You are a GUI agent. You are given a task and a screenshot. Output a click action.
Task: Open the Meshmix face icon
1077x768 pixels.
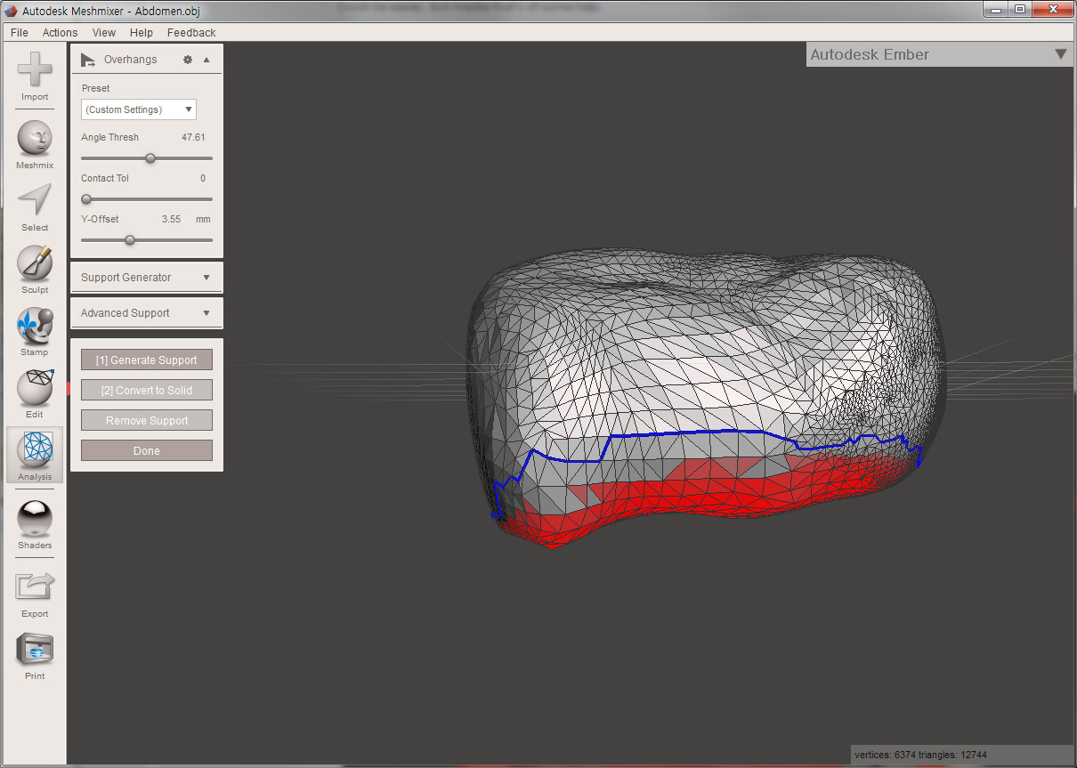pyautogui.click(x=35, y=139)
